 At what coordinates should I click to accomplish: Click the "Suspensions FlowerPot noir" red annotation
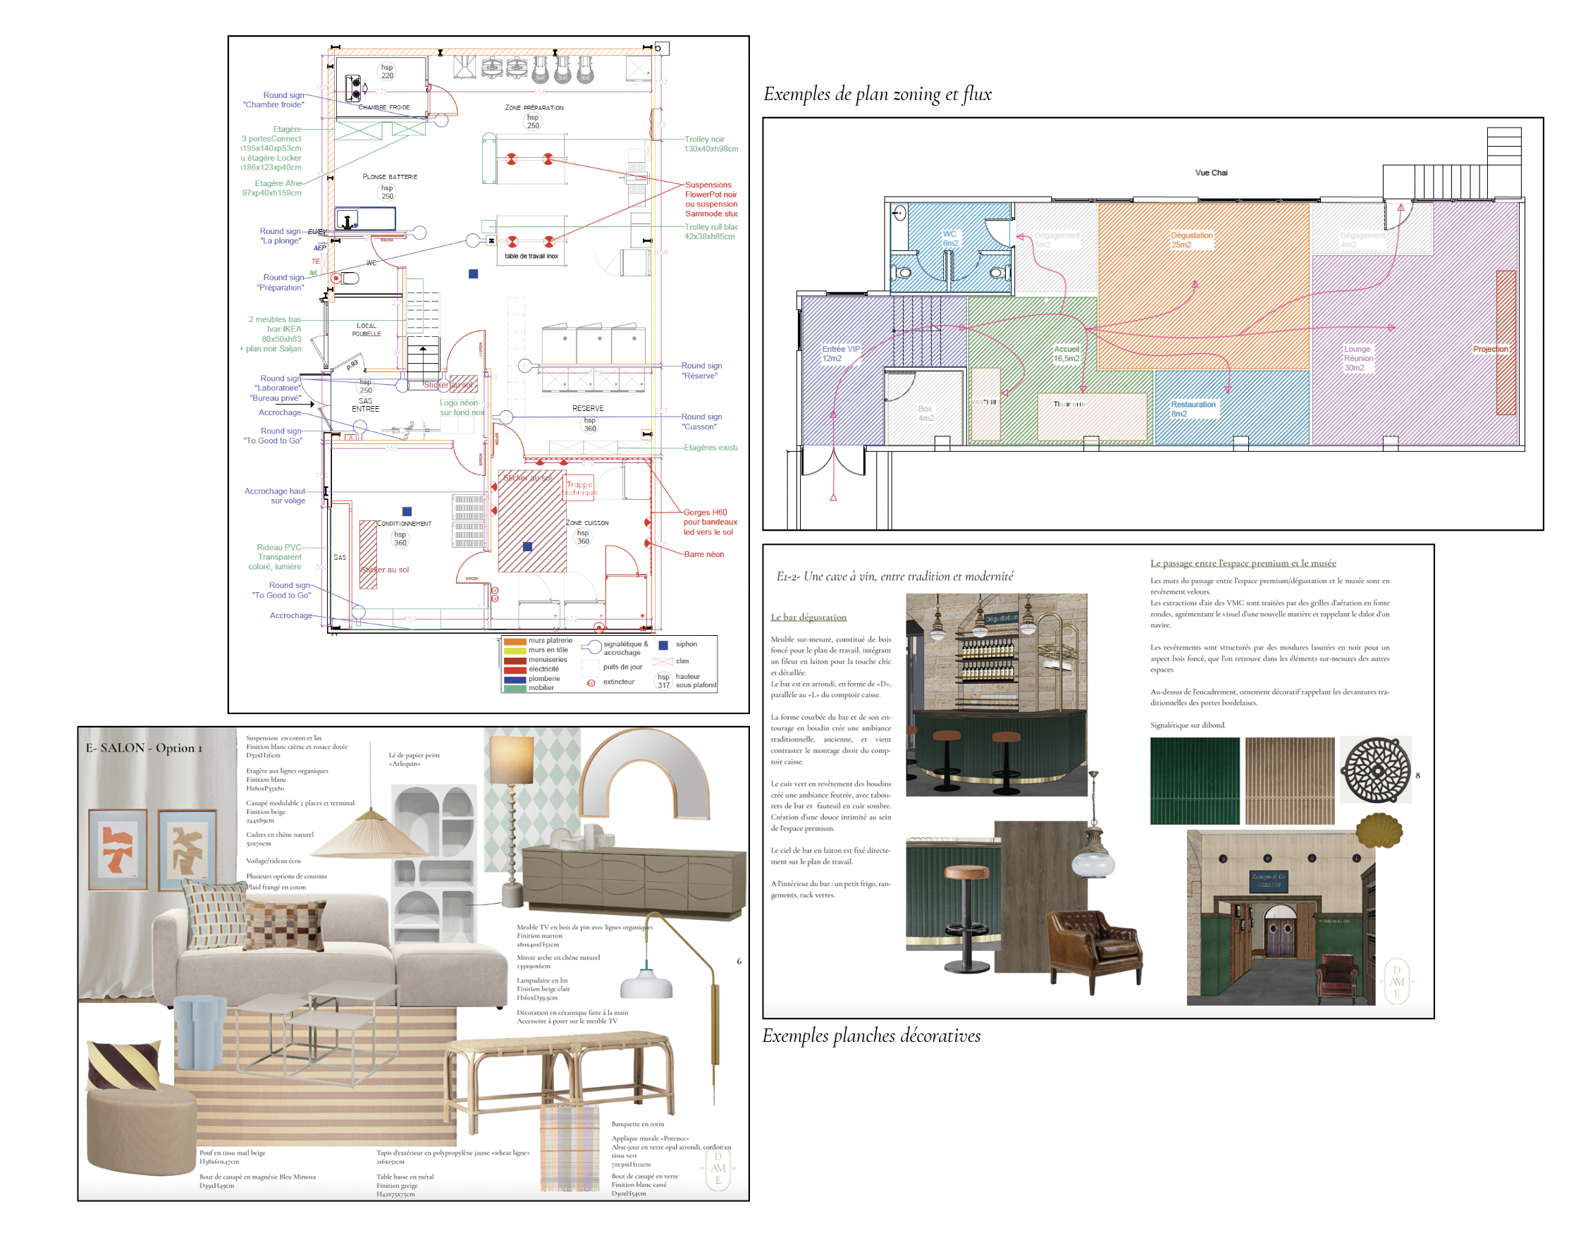tap(710, 190)
